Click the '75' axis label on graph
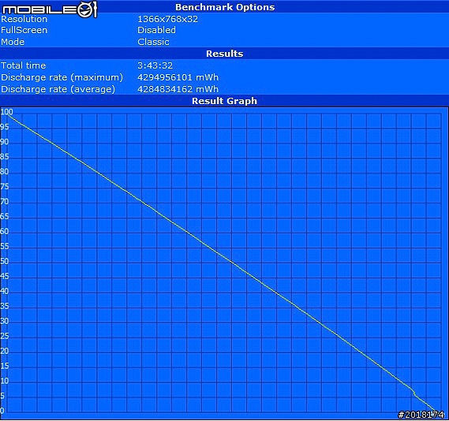The height and width of the screenshot is (421, 449). pos(5,187)
